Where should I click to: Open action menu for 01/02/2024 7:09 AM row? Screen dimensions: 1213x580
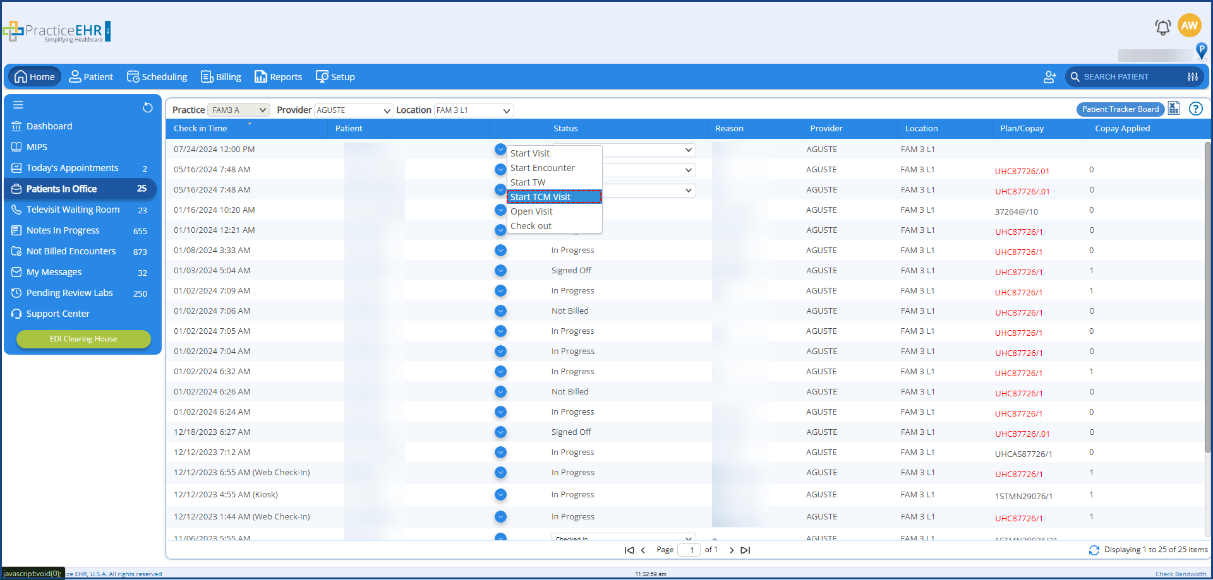point(500,291)
